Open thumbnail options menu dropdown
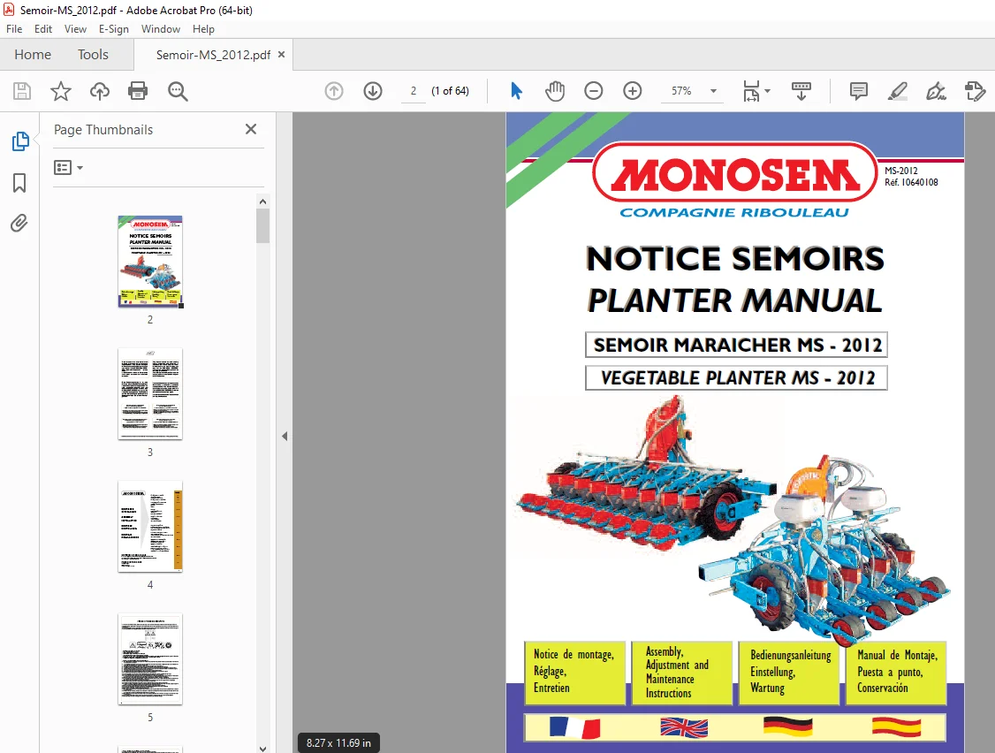995x753 pixels. [x=69, y=168]
